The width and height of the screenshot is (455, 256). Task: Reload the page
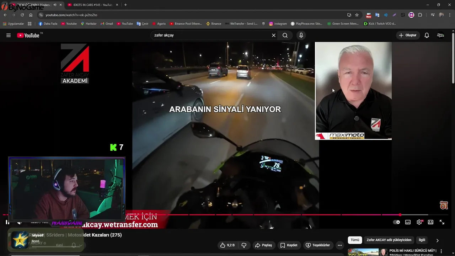[x=22, y=15]
